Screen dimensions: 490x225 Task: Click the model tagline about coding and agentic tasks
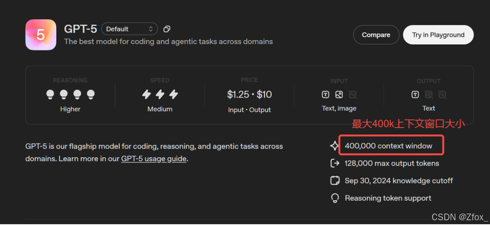click(168, 41)
